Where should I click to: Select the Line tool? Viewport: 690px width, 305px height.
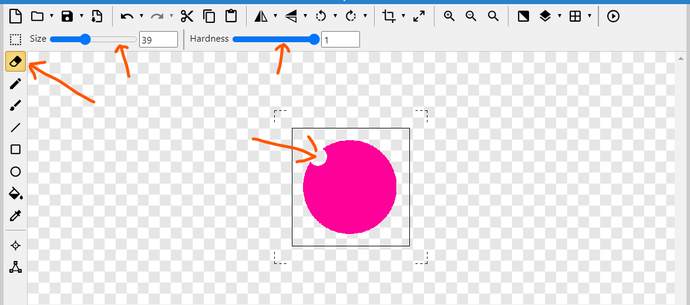[x=15, y=127]
